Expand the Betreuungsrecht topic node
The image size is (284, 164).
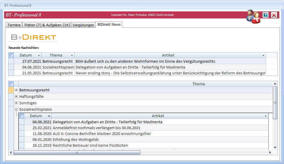tap(16, 90)
